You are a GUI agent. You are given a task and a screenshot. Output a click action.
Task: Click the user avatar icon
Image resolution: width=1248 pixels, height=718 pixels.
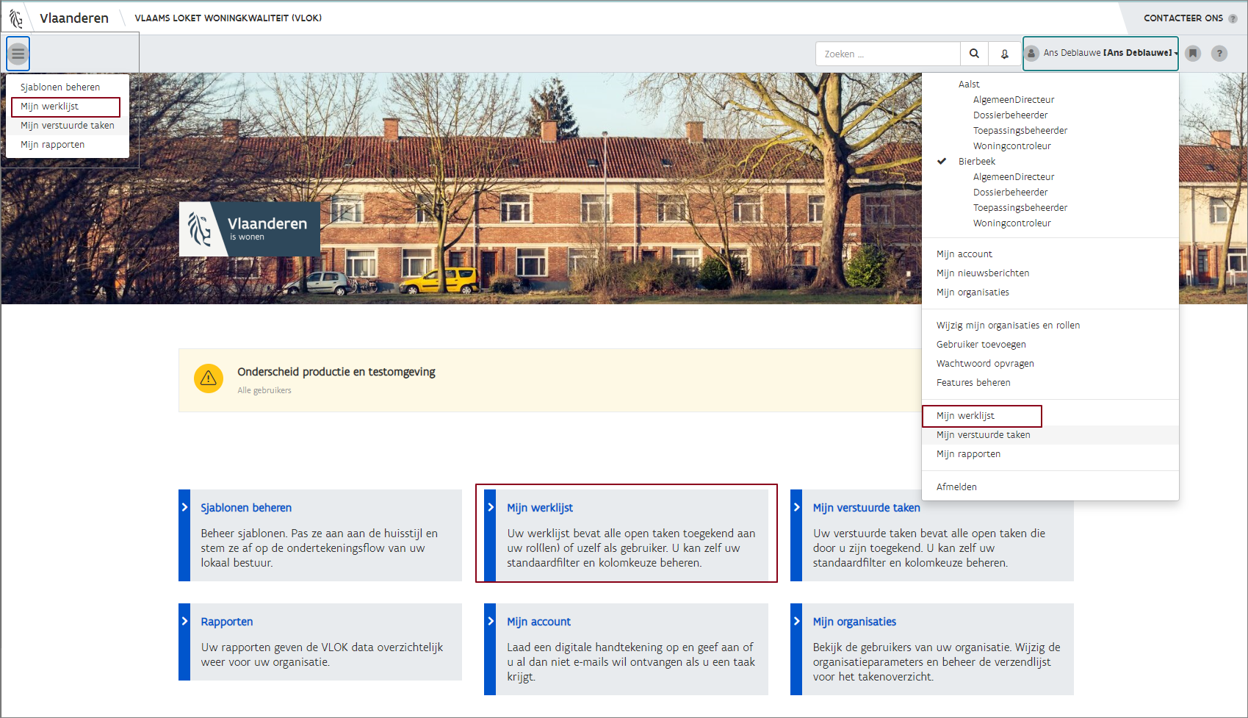(x=1032, y=53)
